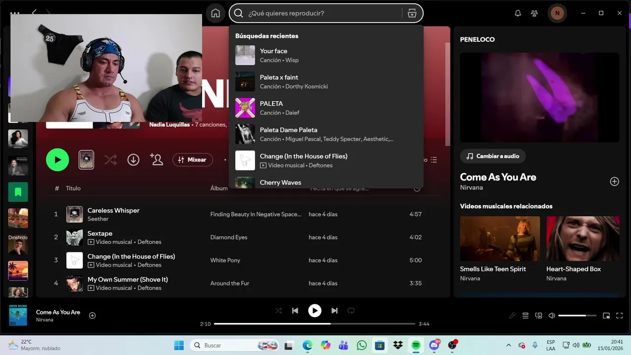Open the user profile avatar N
Viewport: 631px width, 355px height.
557,13
